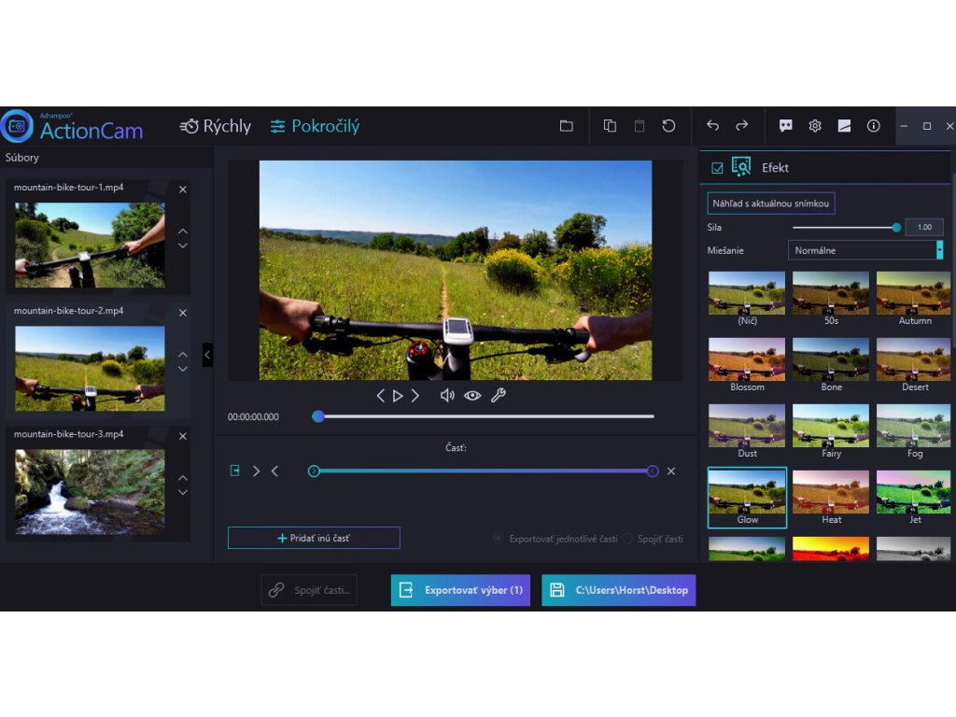Open the Miešanie dropdown set to Normálne
Image resolution: width=956 pixels, height=717 pixels.
(x=865, y=250)
